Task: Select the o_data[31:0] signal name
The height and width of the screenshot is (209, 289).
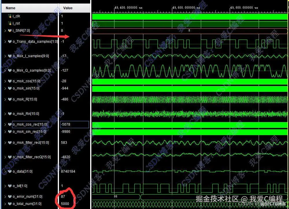Action: click(23, 171)
